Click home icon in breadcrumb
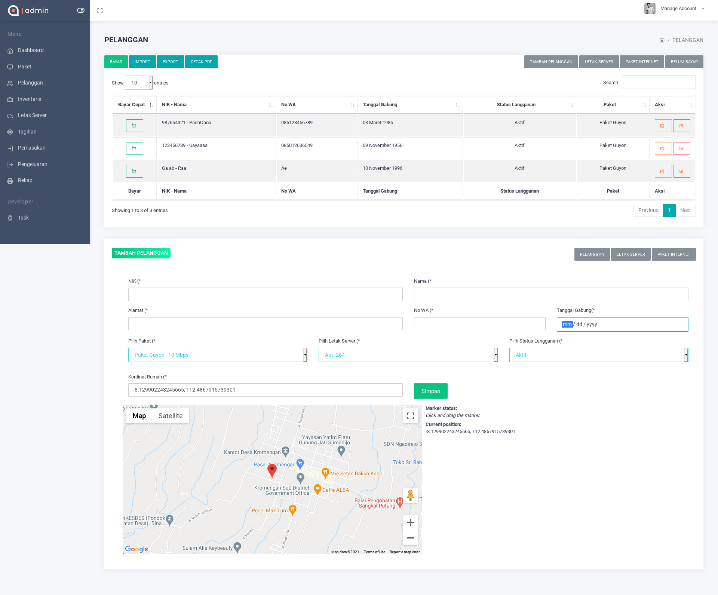This screenshot has width=718, height=595. click(662, 40)
